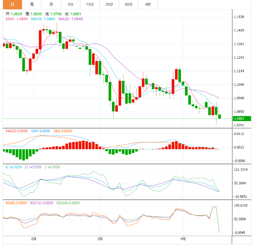Viewport: 254px width, 247px height.
Task: Click the 52.3804 RSI axis label
Action: tap(240, 219)
